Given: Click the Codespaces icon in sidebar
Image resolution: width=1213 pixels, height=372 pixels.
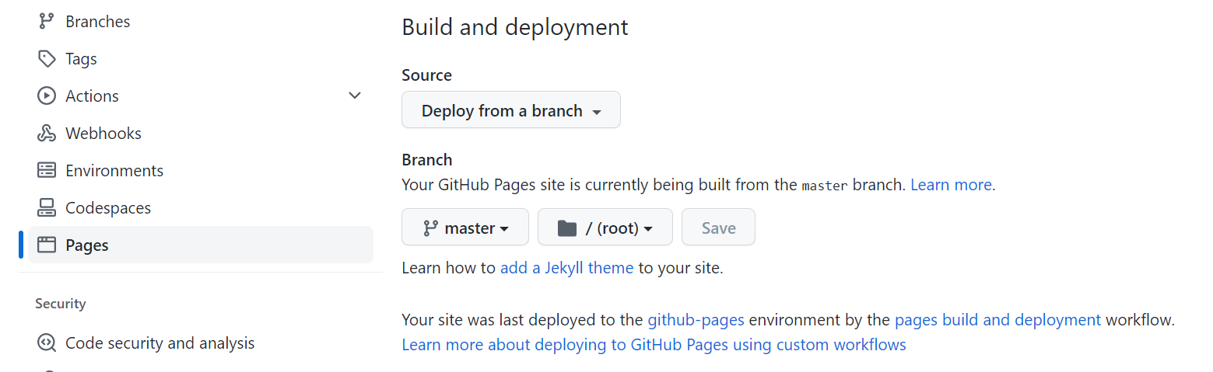Looking at the screenshot, I should point(47,208).
